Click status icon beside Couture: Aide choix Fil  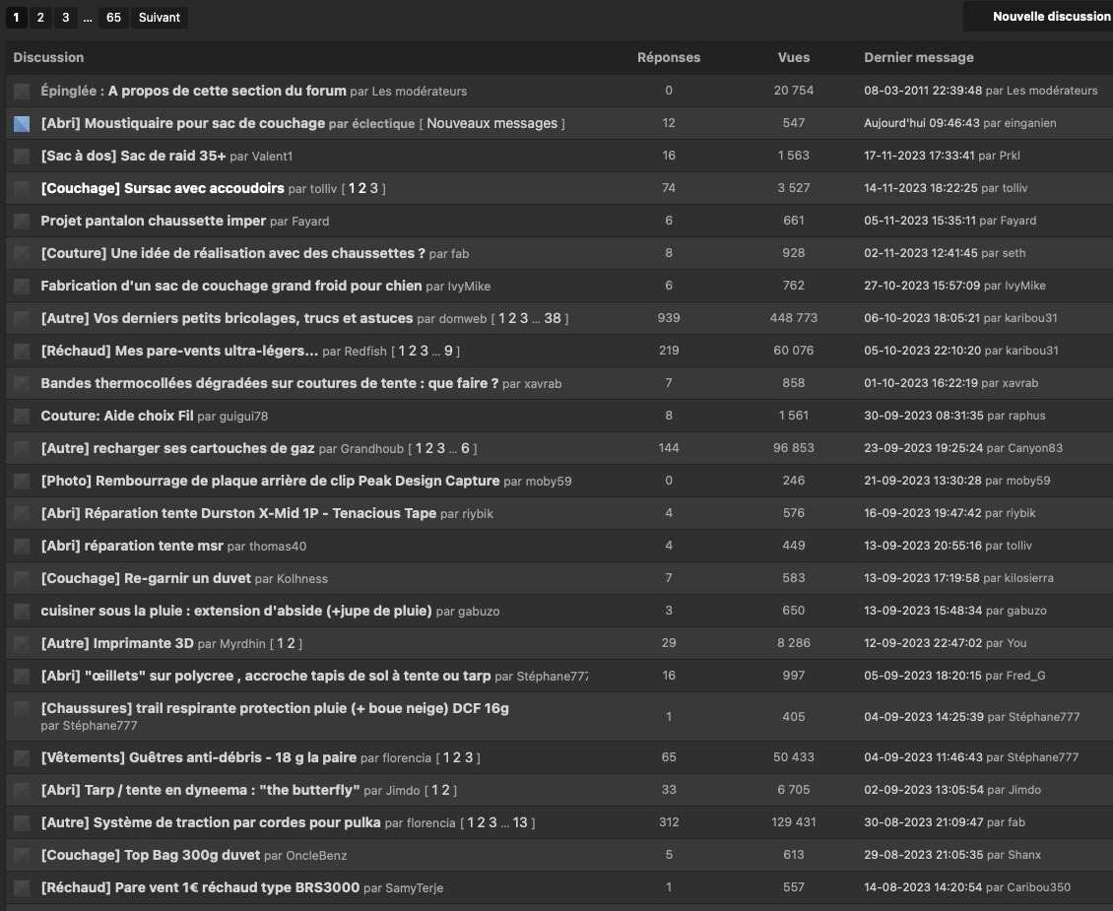coord(22,417)
